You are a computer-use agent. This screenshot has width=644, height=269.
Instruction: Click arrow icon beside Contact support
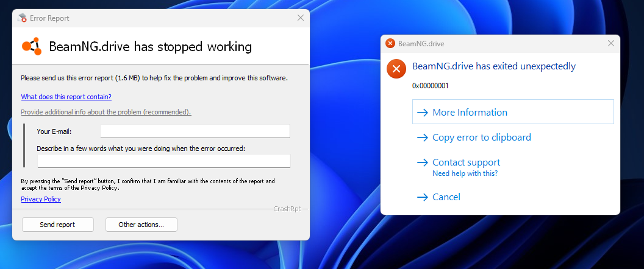pyautogui.click(x=423, y=162)
